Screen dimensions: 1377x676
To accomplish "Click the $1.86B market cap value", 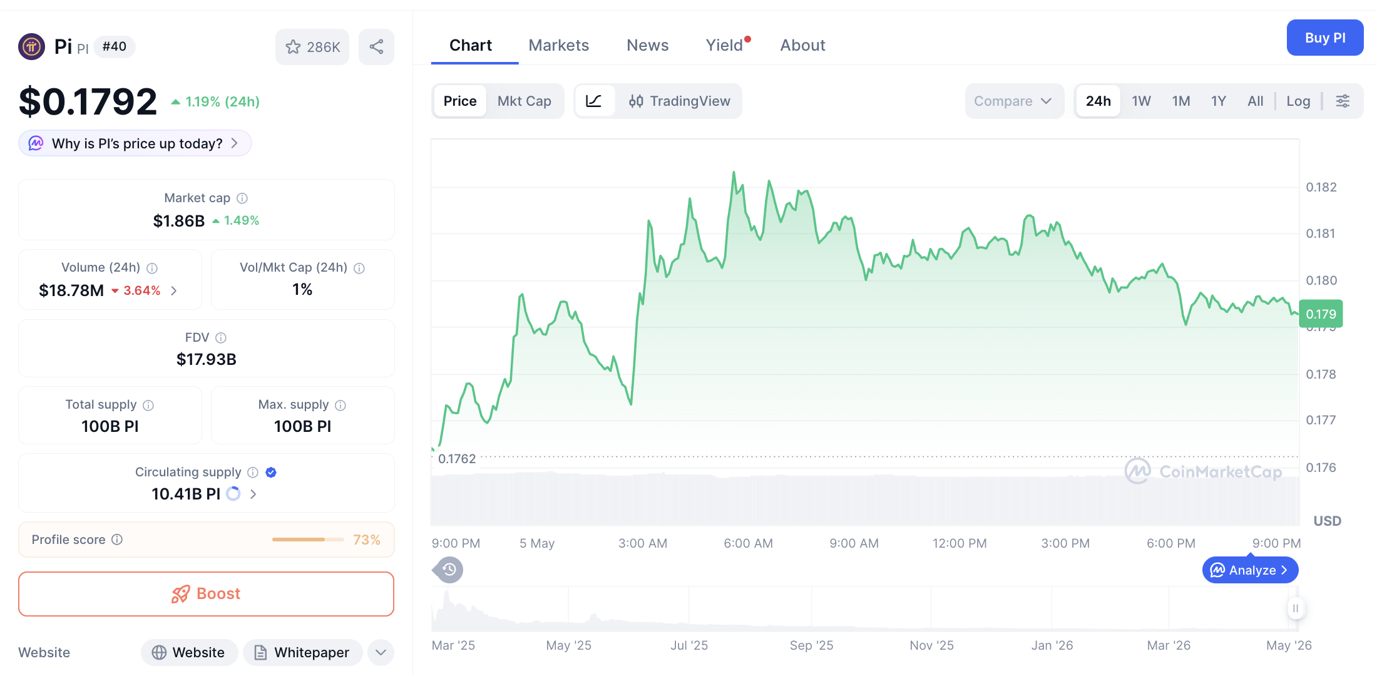I will [x=179, y=221].
